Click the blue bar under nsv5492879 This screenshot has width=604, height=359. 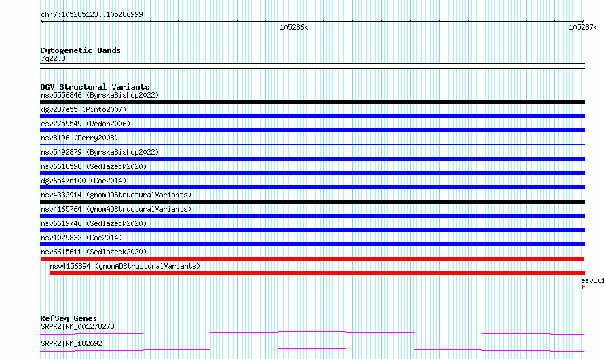312,159
